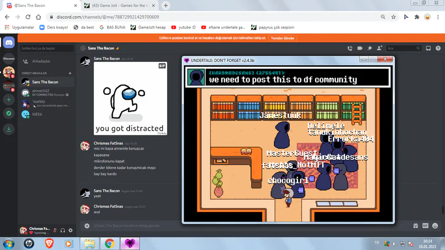Focus the Ara search box
The width and height of the screenshot is (445, 250).
tap(403, 48)
